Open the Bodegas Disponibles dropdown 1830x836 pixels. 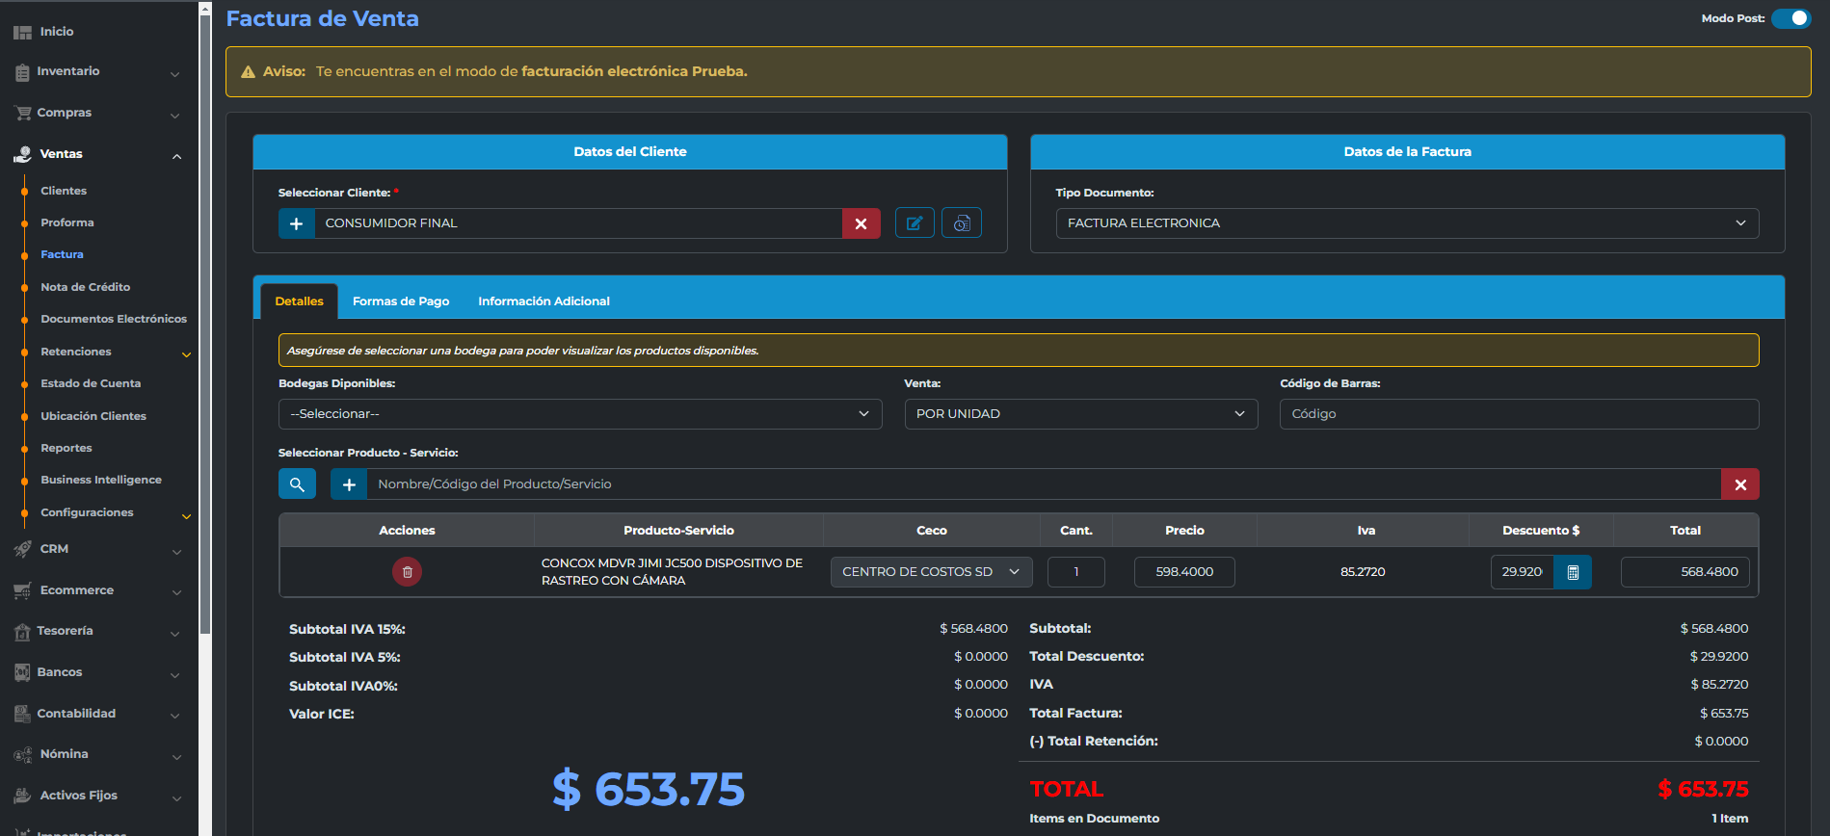579,414
